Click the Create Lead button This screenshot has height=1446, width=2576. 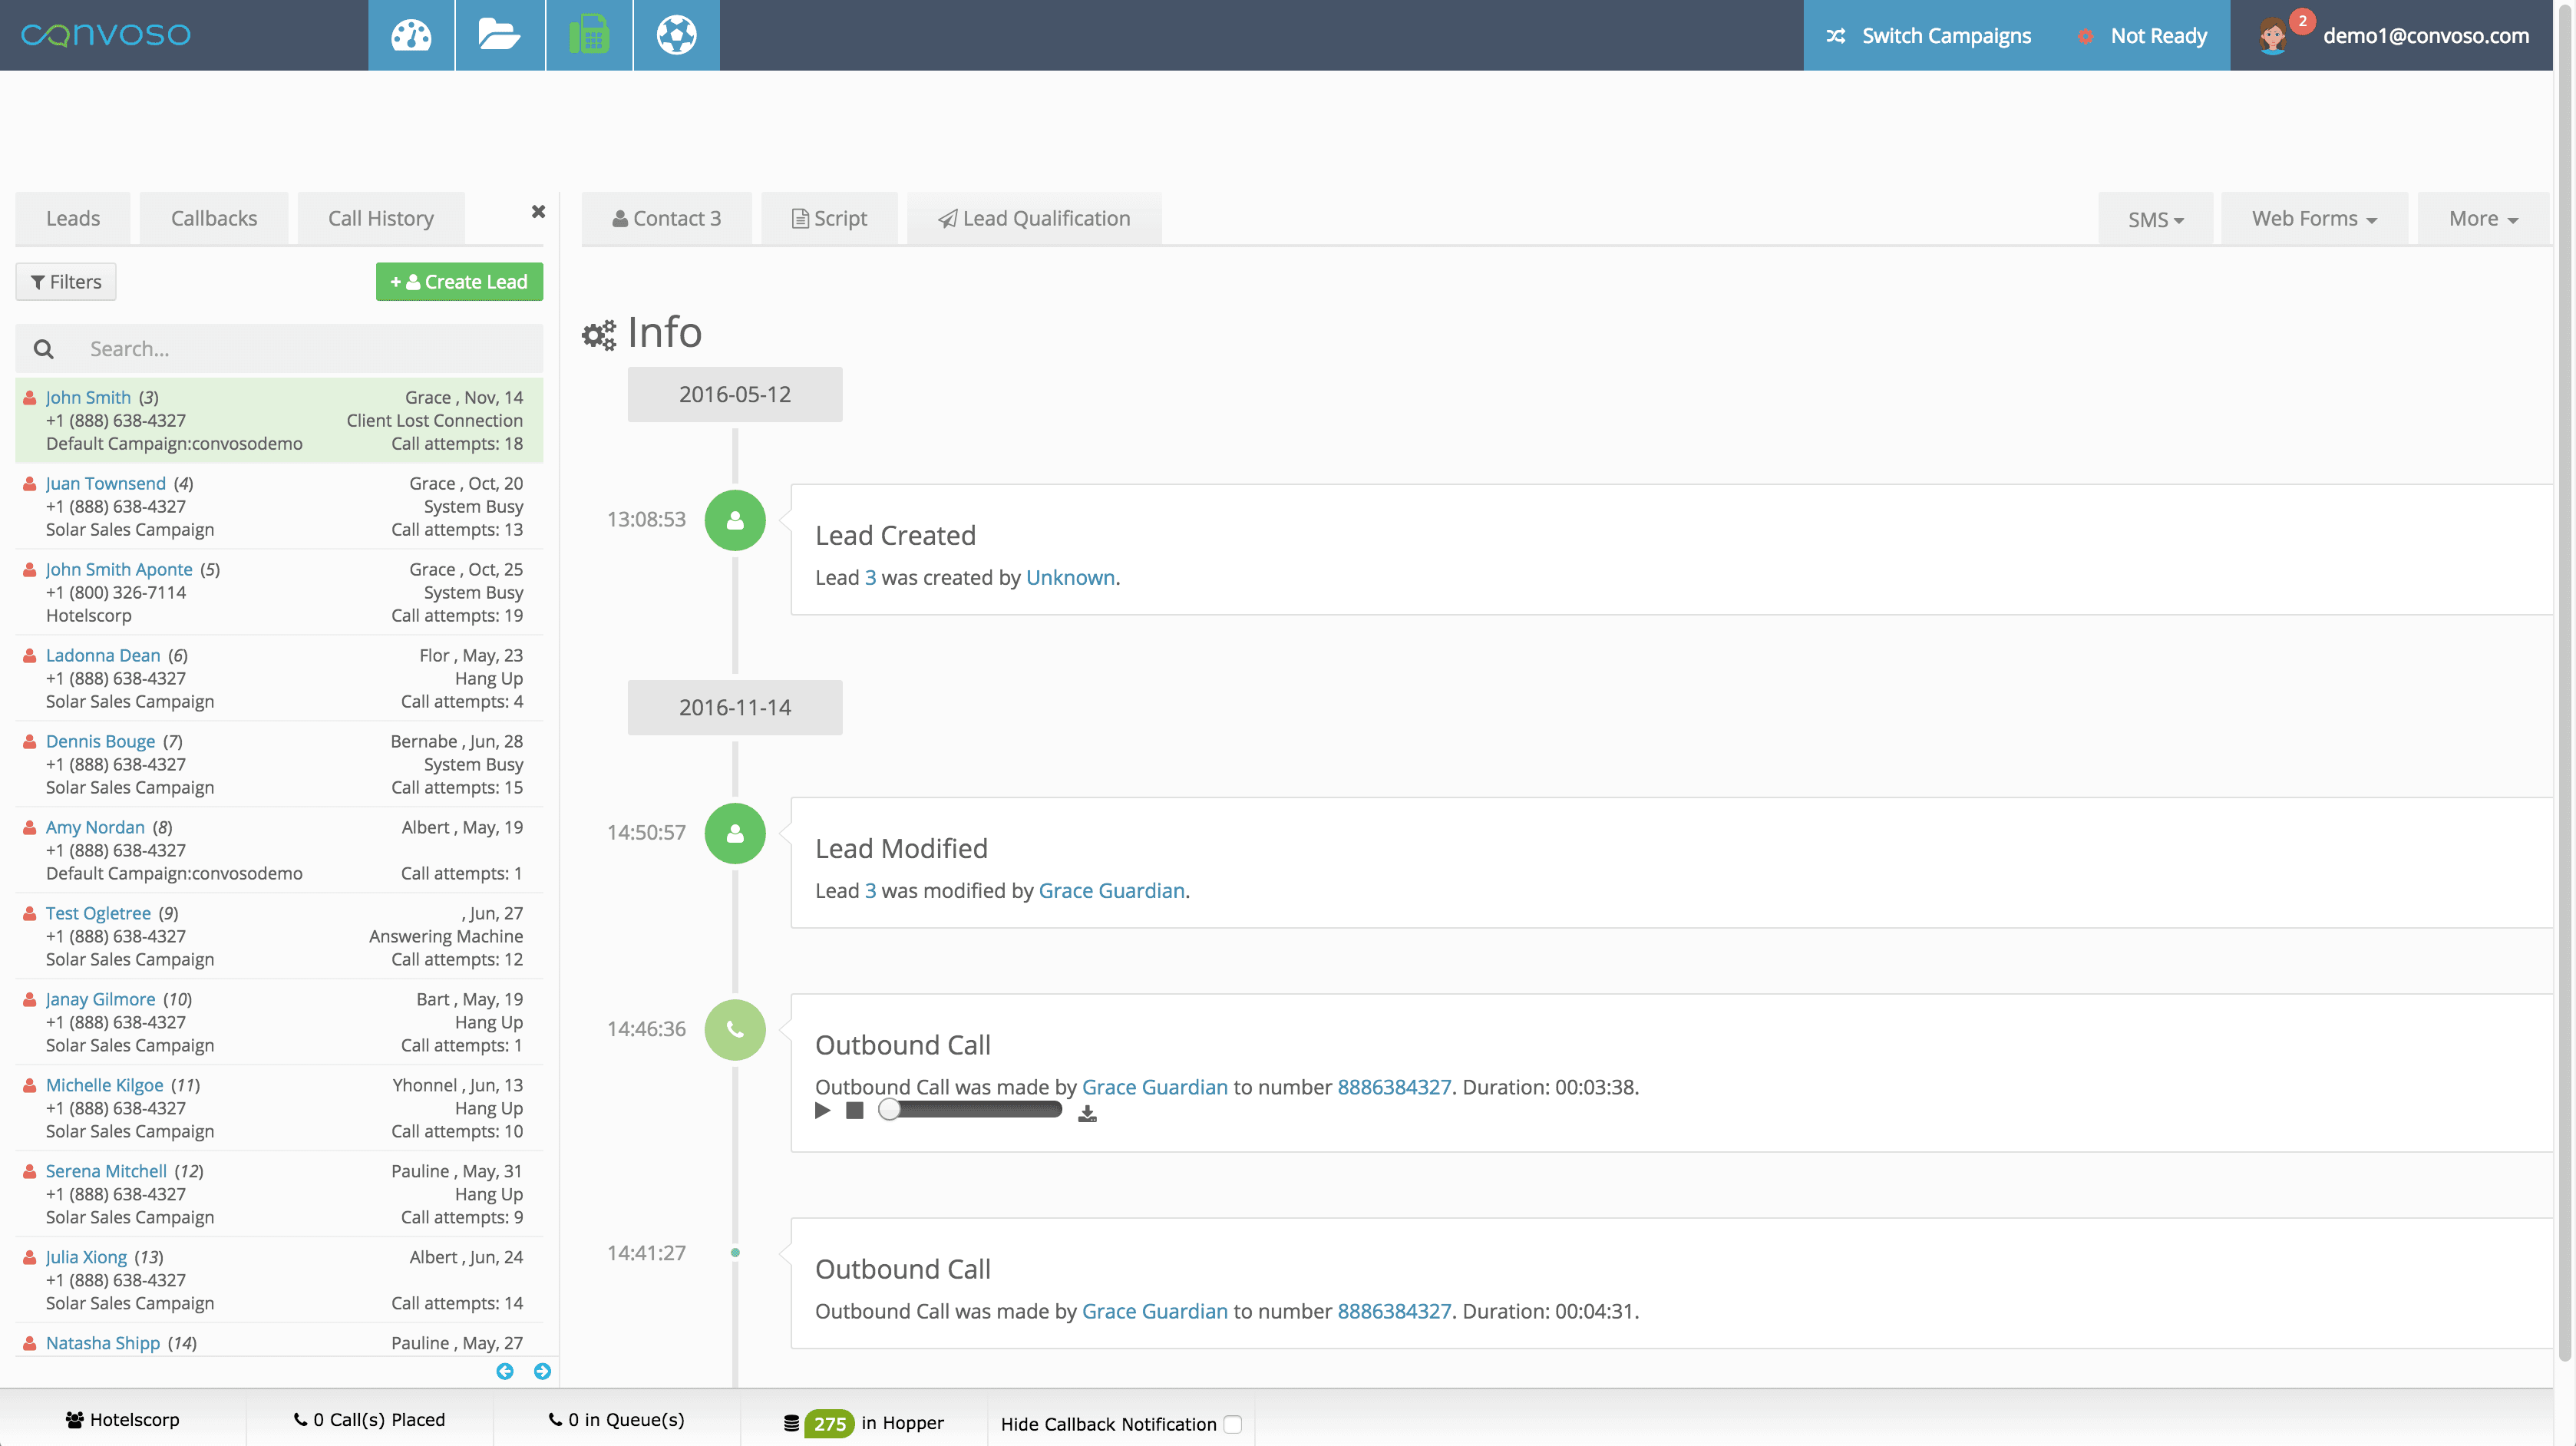coord(459,282)
